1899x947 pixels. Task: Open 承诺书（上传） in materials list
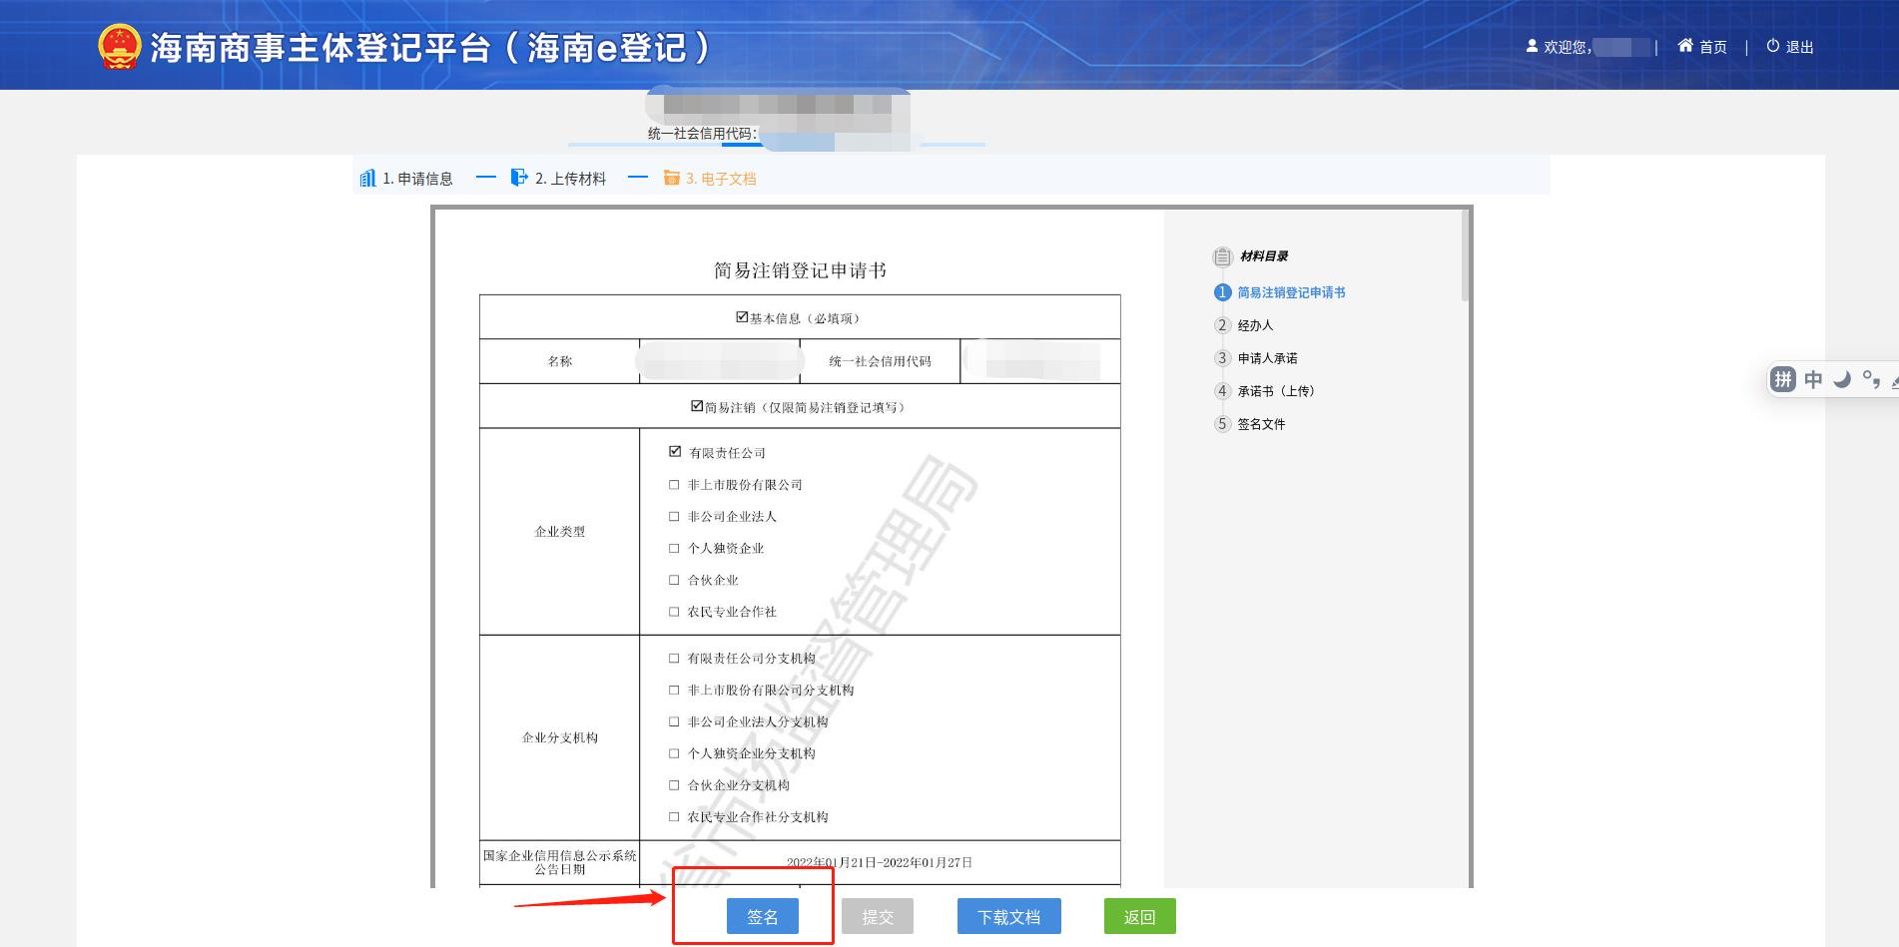tap(1275, 391)
